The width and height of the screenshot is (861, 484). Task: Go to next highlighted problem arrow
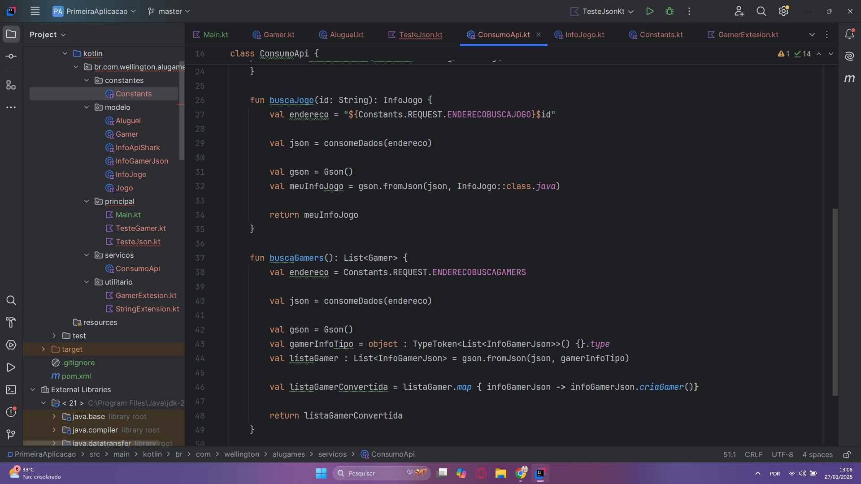[x=831, y=54]
